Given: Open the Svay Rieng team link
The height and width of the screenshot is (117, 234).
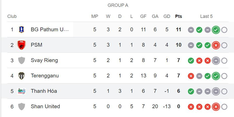Looking at the screenshot, I should pos(44,60).
